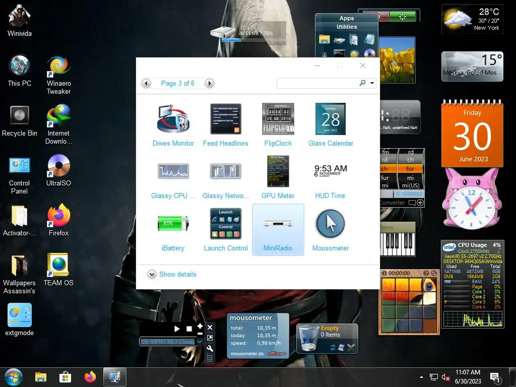Close the MiniRadio gadget
This screenshot has width=516, height=387.
point(210,327)
